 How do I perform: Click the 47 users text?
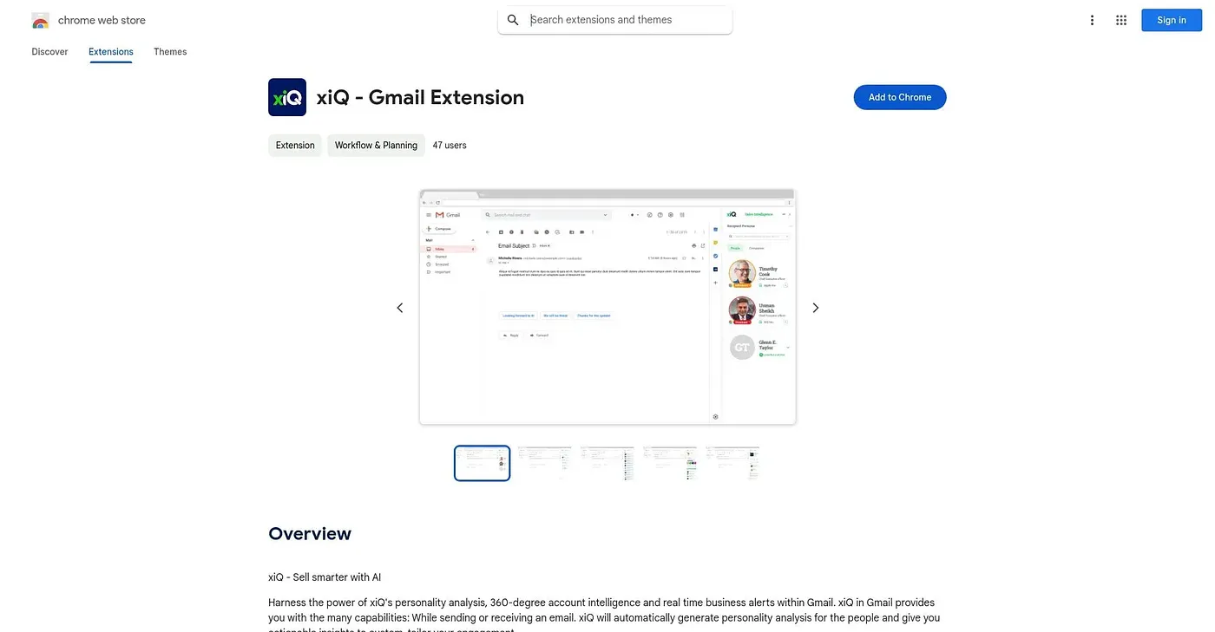450,146
